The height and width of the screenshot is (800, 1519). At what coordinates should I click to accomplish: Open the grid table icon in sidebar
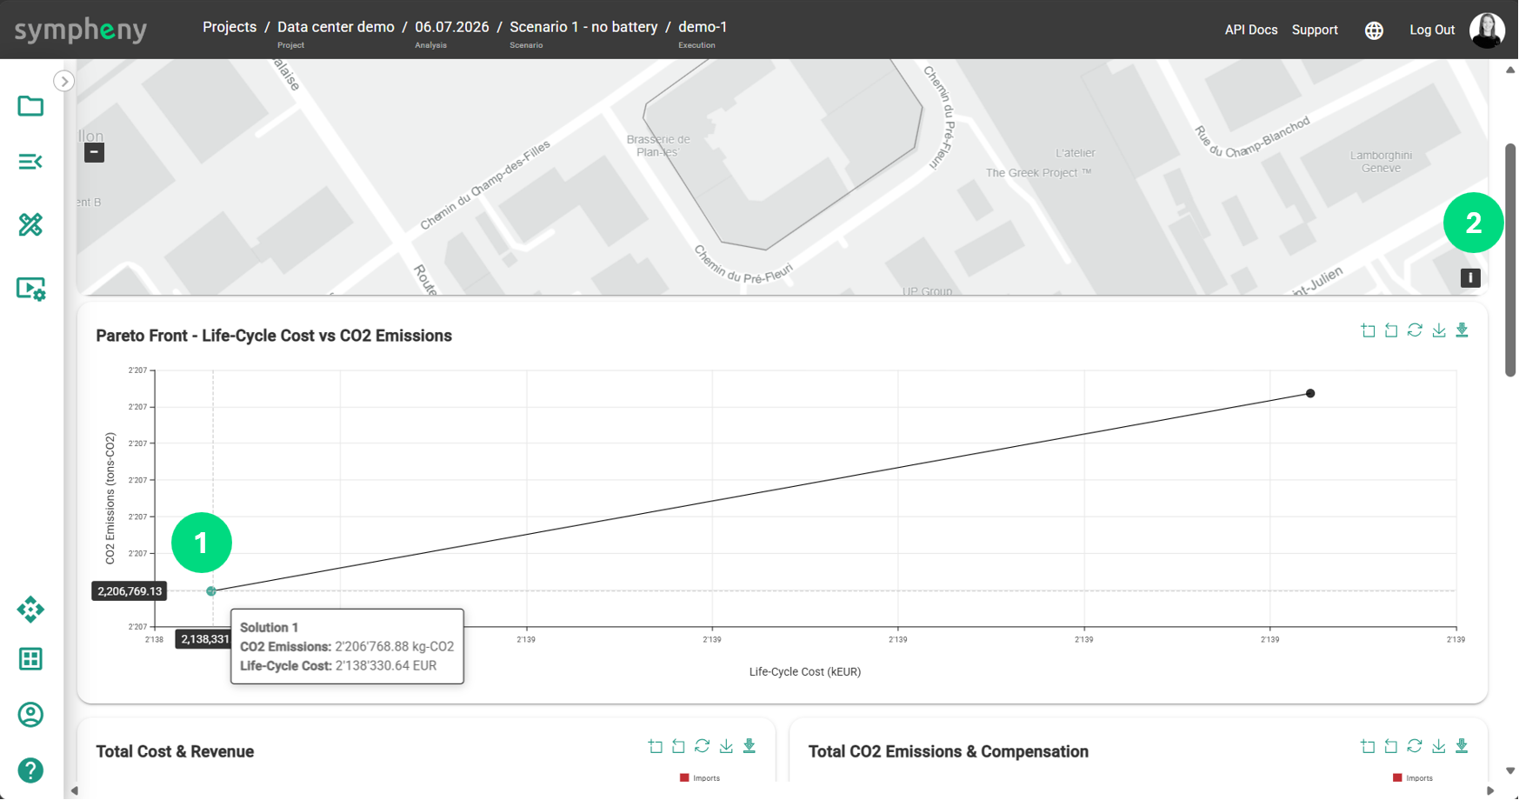(x=30, y=659)
